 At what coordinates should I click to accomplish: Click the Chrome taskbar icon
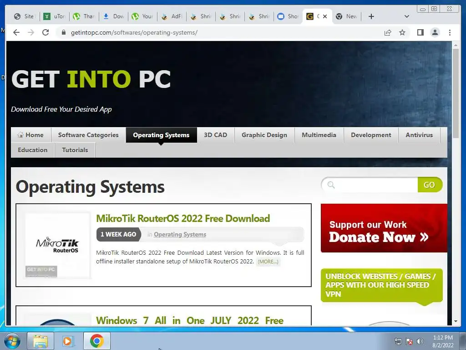tap(96, 341)
